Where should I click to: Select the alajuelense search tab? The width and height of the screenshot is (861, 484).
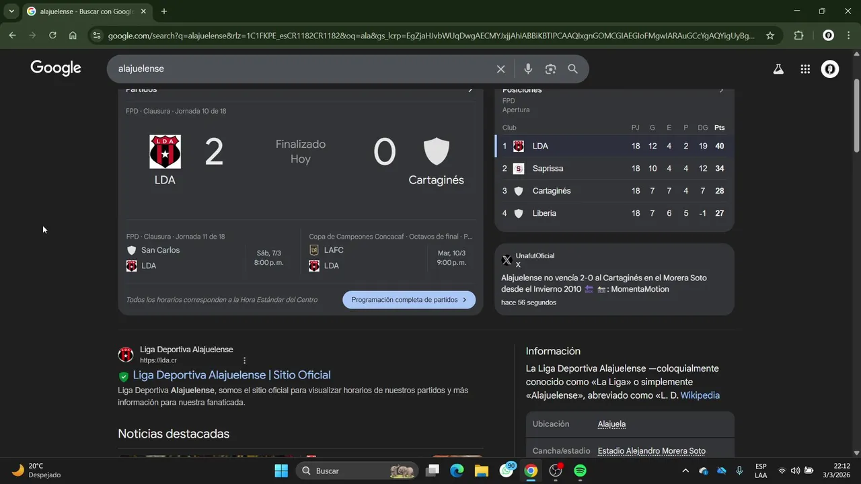click(86, 11)
